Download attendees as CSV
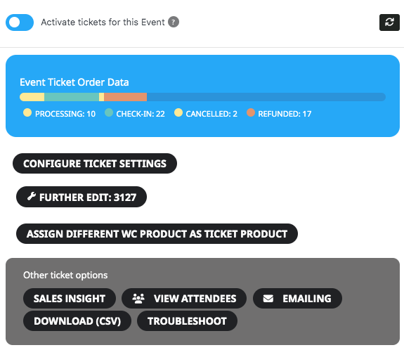The height and width of the screenshot is (350, 404). (77, 321)
